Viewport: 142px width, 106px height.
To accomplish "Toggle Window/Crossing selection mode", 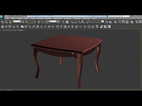I will (x=34, y=22).
